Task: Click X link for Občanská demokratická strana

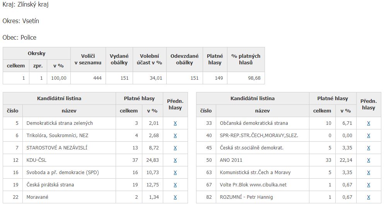Action: 369,123
